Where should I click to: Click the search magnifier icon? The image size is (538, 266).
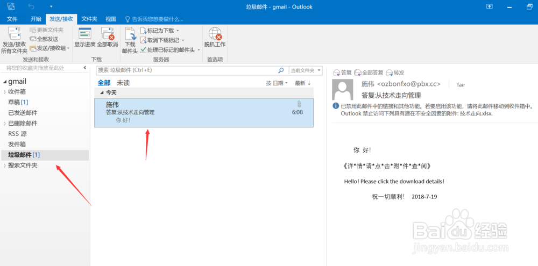[x=281, y=70]
